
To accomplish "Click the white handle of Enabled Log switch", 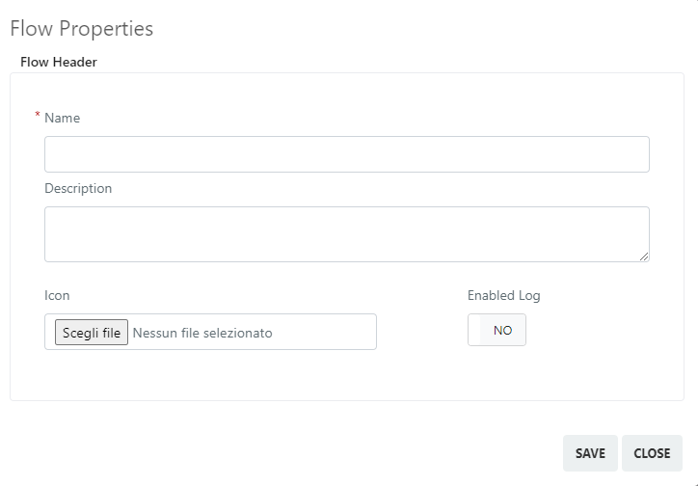I will tap(474, 330).
